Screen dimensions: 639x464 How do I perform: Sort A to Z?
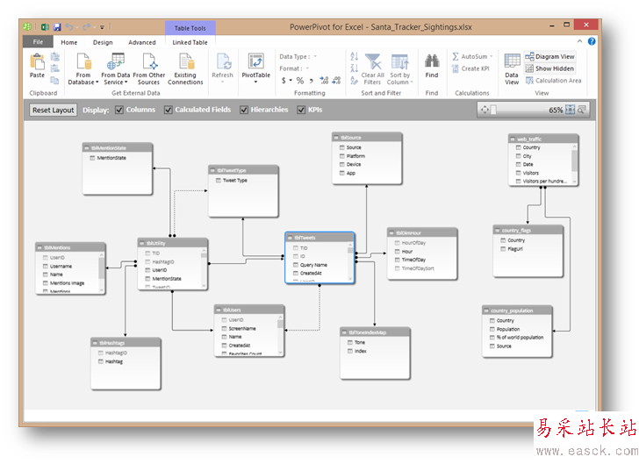pos(354,56)
